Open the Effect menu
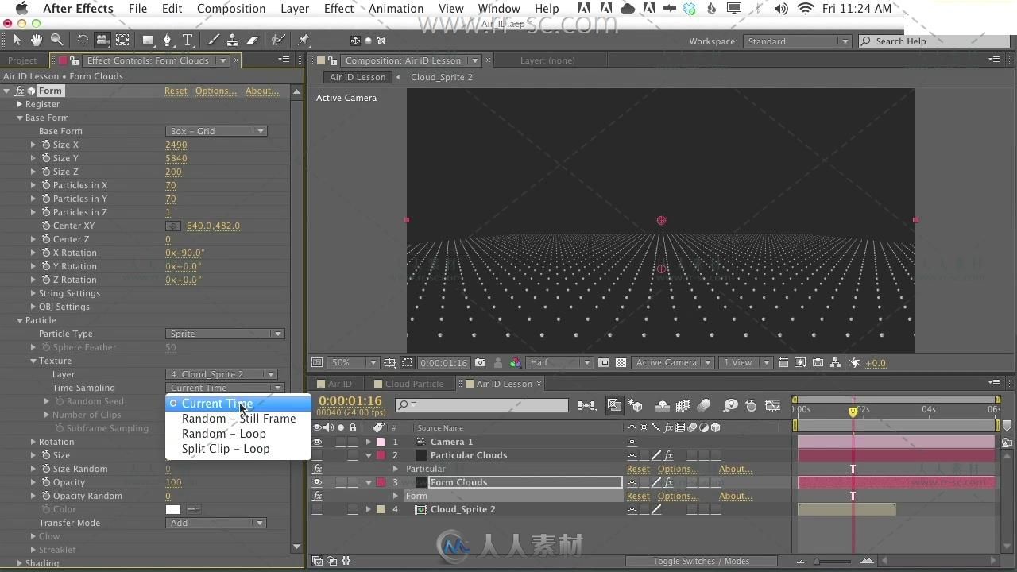The image size is (1017, 572). pos(338,9)
